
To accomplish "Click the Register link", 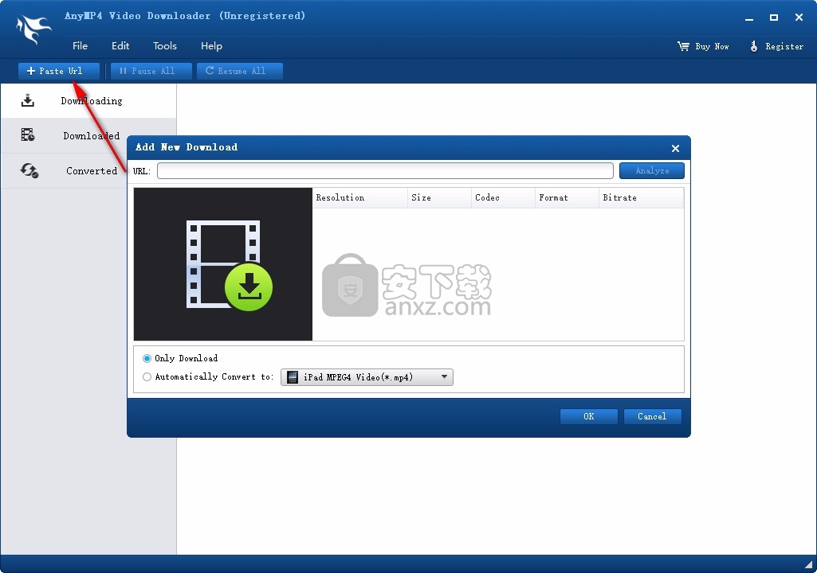I will [x=784, y=46].
